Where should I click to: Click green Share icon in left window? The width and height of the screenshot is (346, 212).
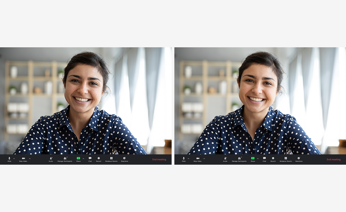coord(78,158)
